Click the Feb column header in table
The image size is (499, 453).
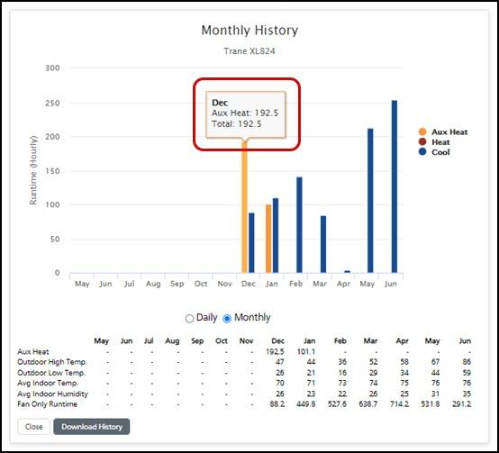pos(340,341)
